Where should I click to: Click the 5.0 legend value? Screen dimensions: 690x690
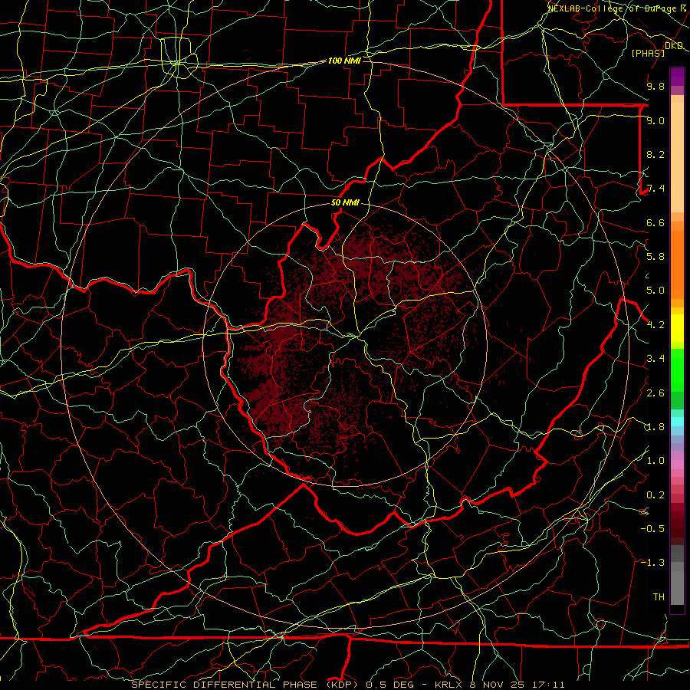(655, 291)
